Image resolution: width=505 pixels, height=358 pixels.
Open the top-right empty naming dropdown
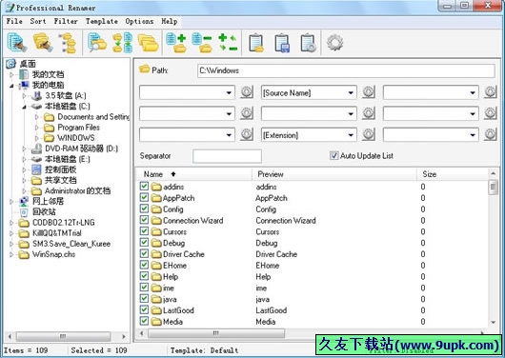click(x=473, y=92)
